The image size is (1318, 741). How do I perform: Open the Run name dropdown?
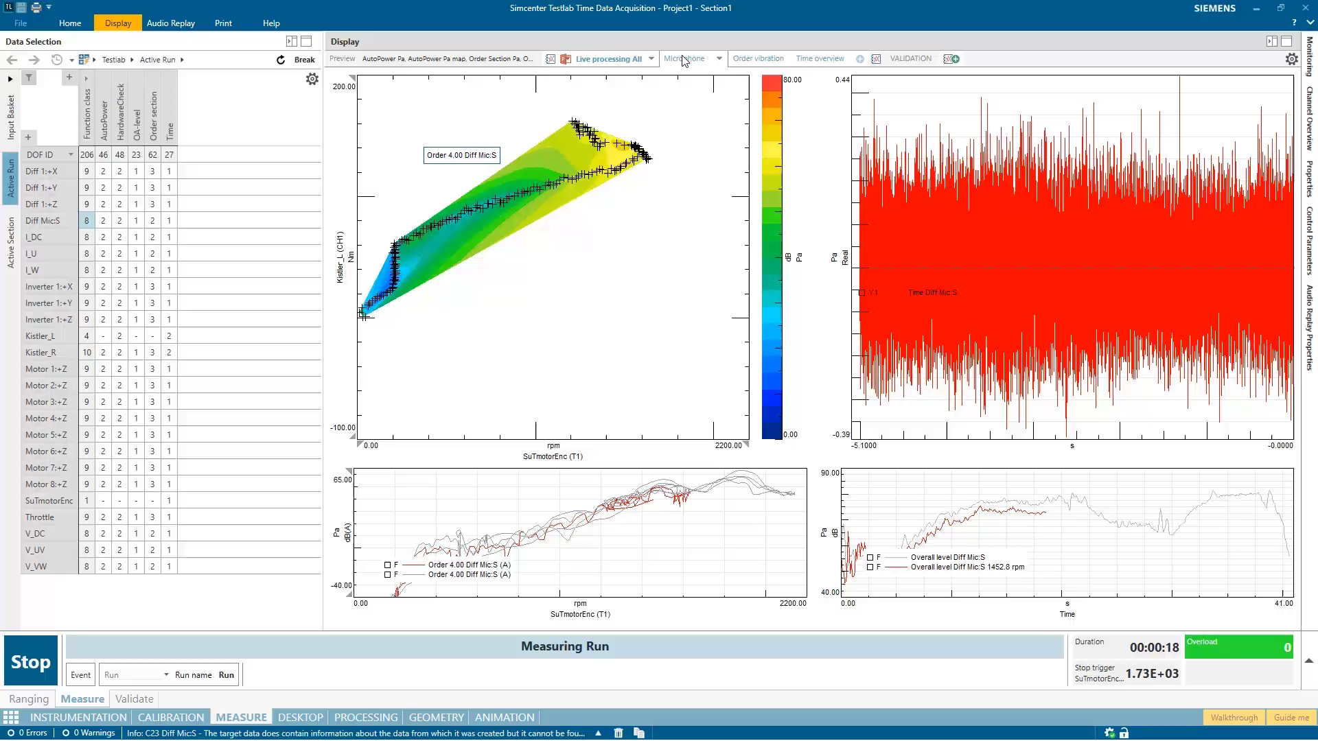[166, 675]
